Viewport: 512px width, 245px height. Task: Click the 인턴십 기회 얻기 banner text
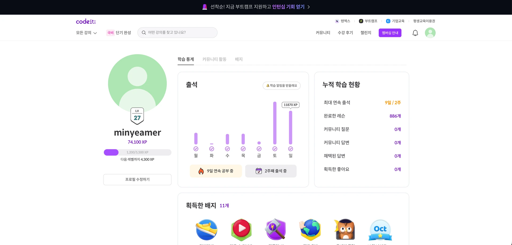pyautogui.click(x=288, y=7)
